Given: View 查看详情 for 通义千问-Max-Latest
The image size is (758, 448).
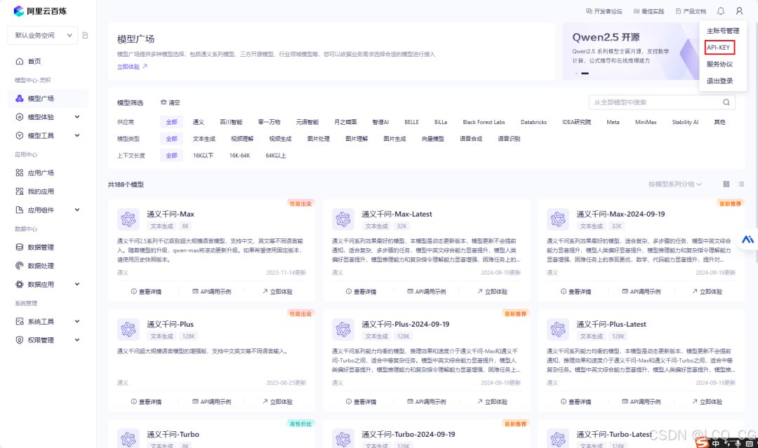Looking at the screenshot, I should 361,292.
